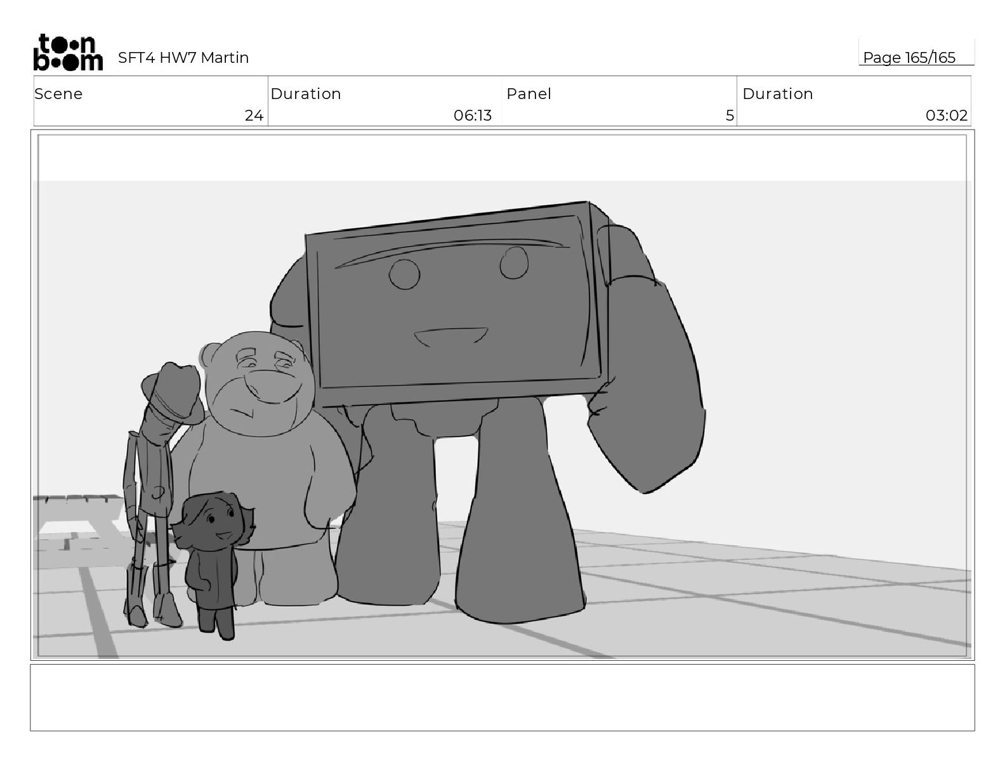Select the 'Page 165/165' page number
The image size is (1005, 777).
coord(909,58)
